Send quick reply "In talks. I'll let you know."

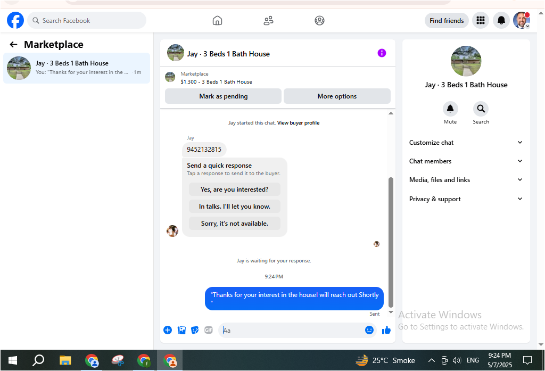coord(235,207)
